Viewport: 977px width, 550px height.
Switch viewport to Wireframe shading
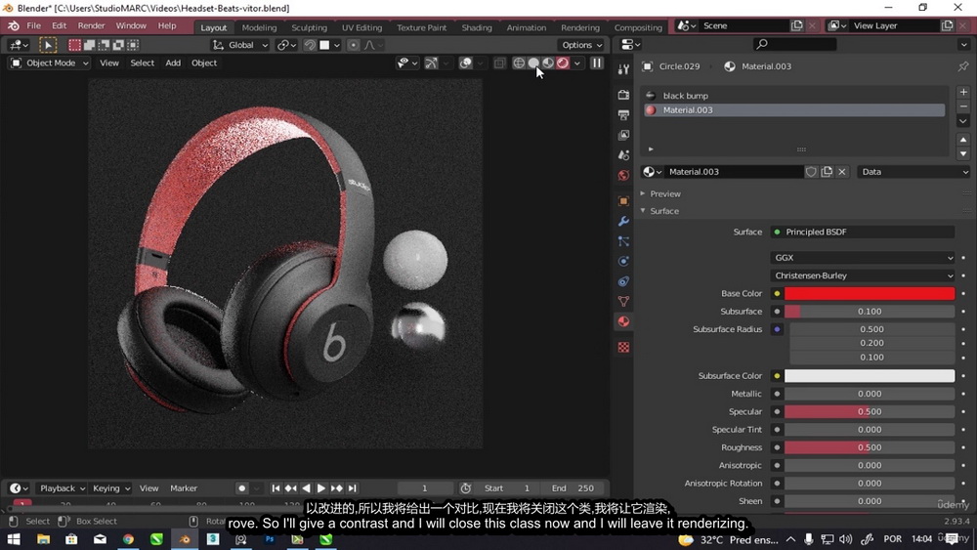coord(519,63)
